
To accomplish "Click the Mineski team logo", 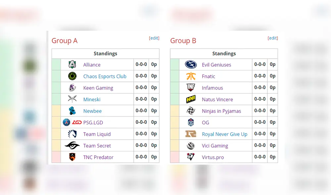I will coord(72,99).
